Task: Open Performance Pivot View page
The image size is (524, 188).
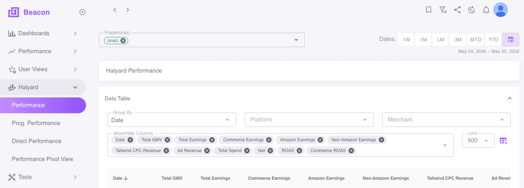Action: (43, 159)
